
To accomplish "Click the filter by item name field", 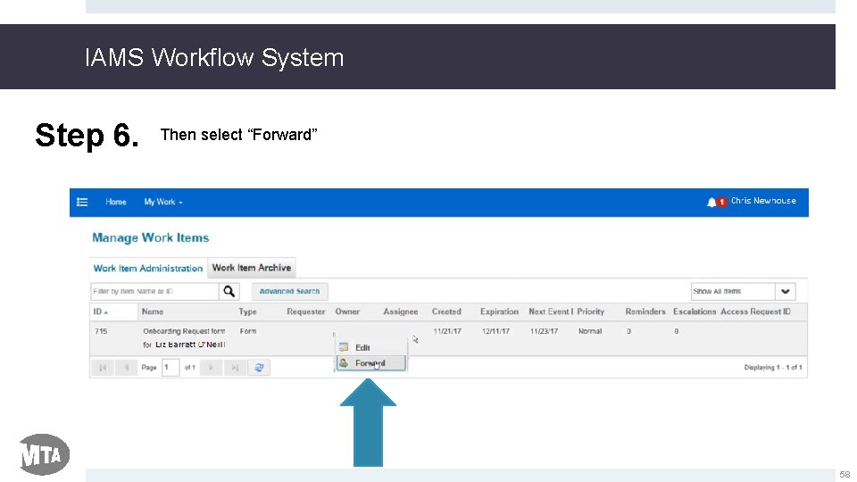I will [154, 291].
